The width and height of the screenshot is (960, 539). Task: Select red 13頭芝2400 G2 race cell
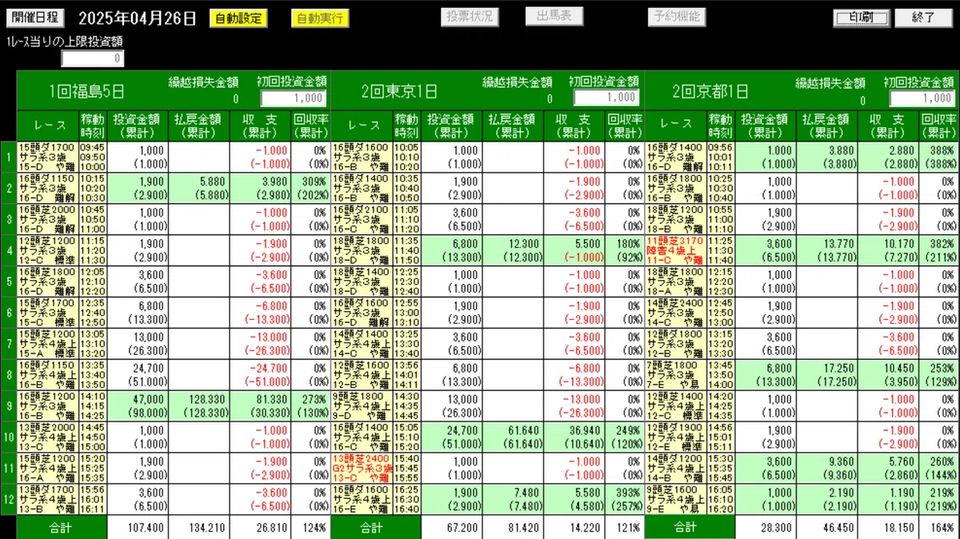tap(362, 469)
